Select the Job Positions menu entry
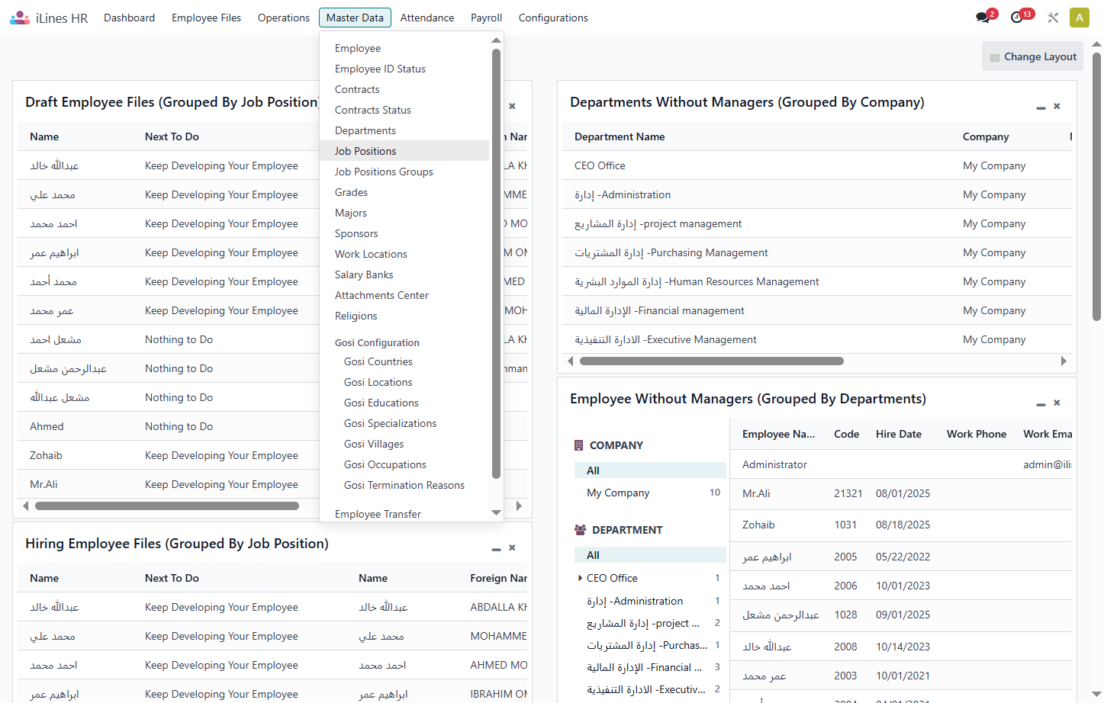This screenshot has height=703, width=1104. (x=404, y=151)
